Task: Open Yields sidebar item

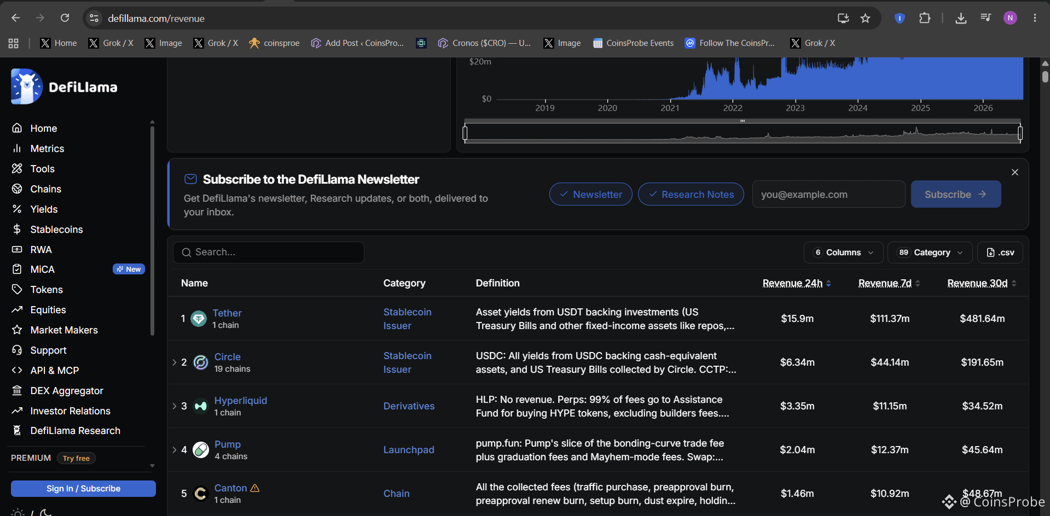Action: pyautogui.click(x=44, y=209)
